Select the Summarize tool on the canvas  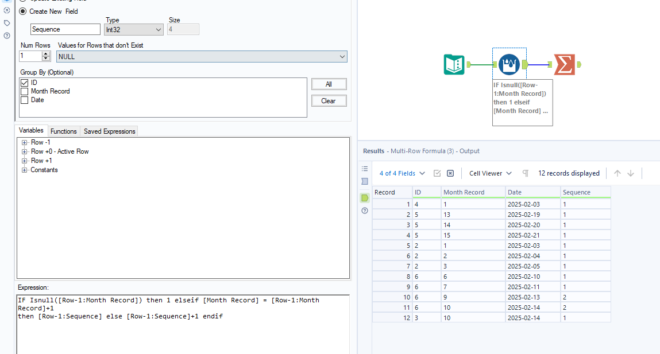pyautogui.click(x=565, y=64)
